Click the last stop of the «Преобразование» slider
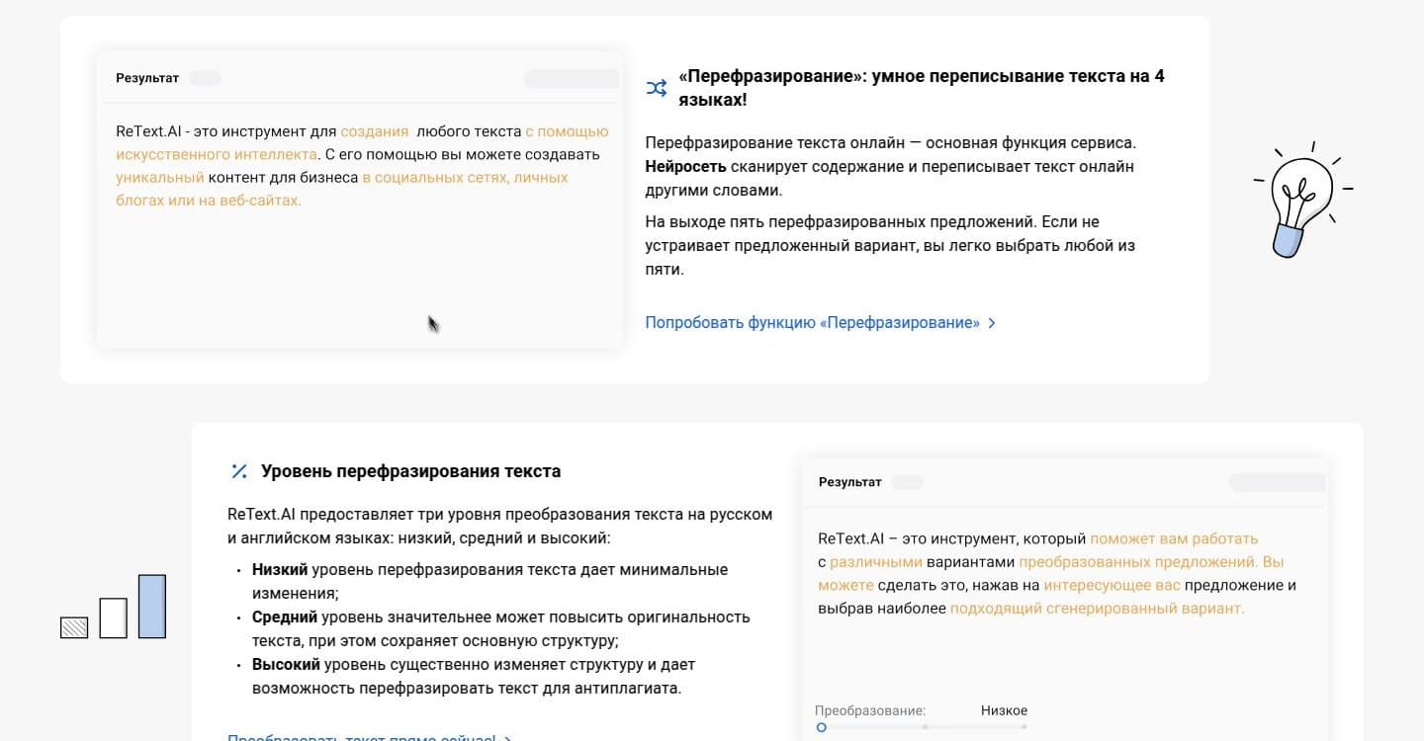The height and width of the screenshot is (741, 1424). [x=1024, y=727]
